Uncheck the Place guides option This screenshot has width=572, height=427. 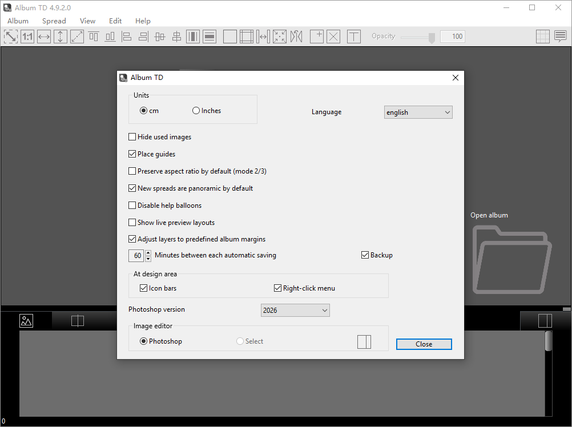coord(132,154)
